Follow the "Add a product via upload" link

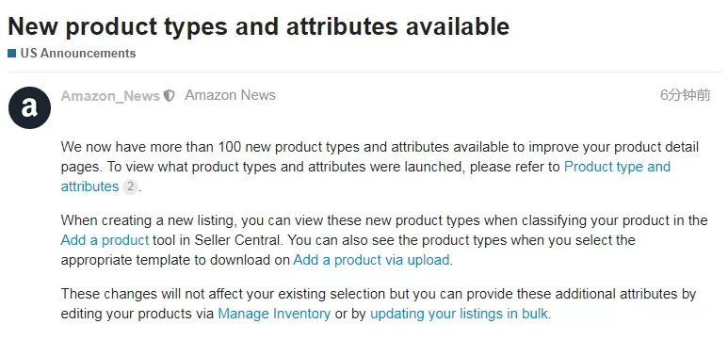371,260
